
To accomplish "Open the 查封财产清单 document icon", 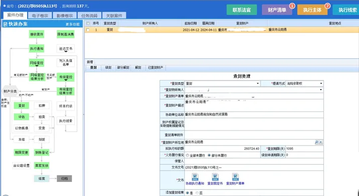I will [x=235, y=177].
